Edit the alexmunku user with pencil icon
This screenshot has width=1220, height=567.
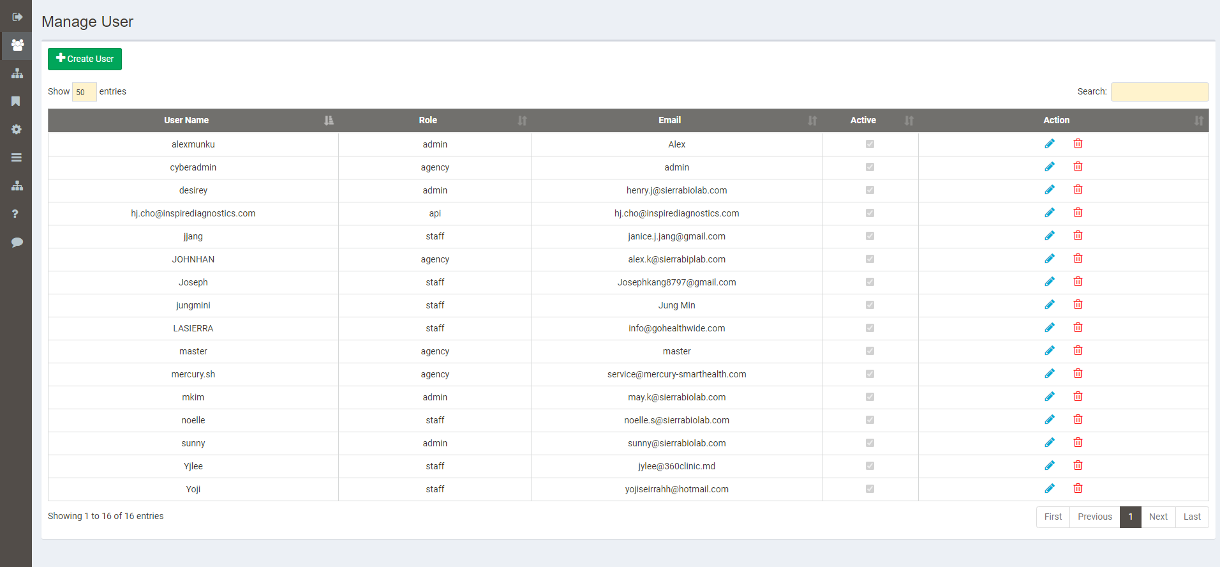point(1049,144)
